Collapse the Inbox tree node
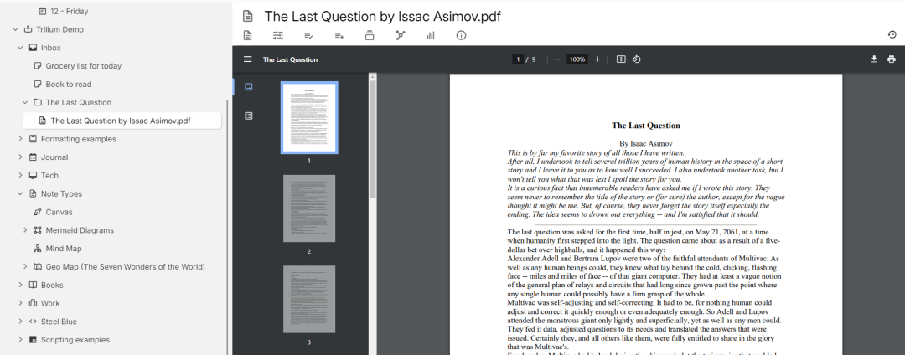 (20, 48)
